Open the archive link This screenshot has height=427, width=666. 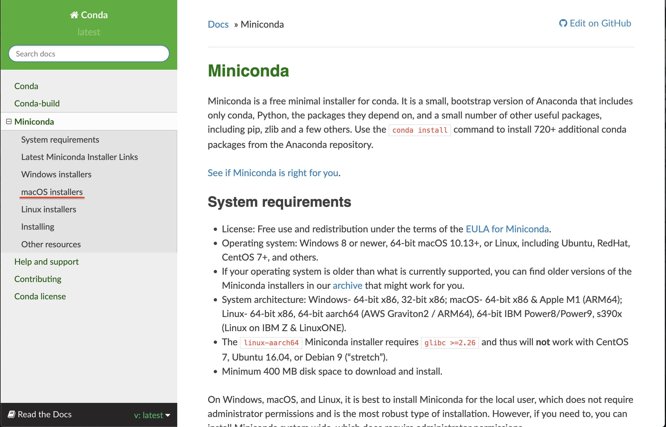(x=347, y=285)
